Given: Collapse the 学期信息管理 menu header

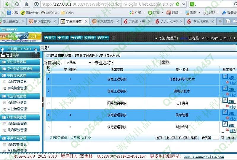Looking at the screenshot, I should [x=20, y=138].
